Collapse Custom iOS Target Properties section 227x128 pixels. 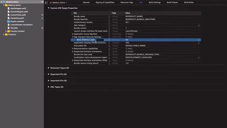49,8
